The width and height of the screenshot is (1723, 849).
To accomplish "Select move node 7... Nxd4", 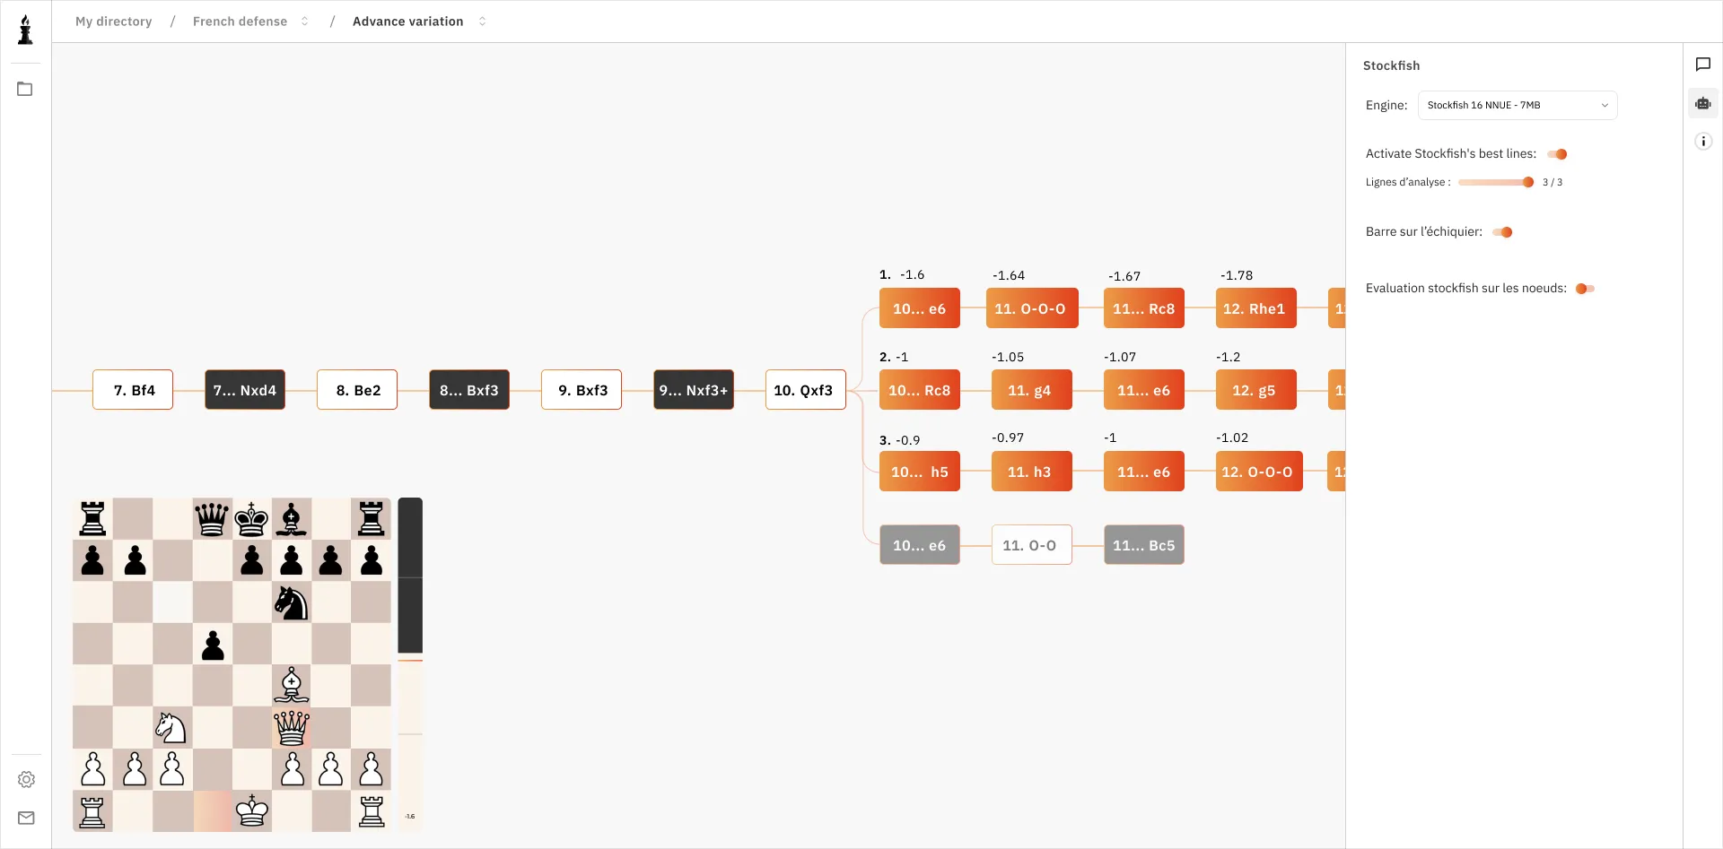I will point(245,390).
